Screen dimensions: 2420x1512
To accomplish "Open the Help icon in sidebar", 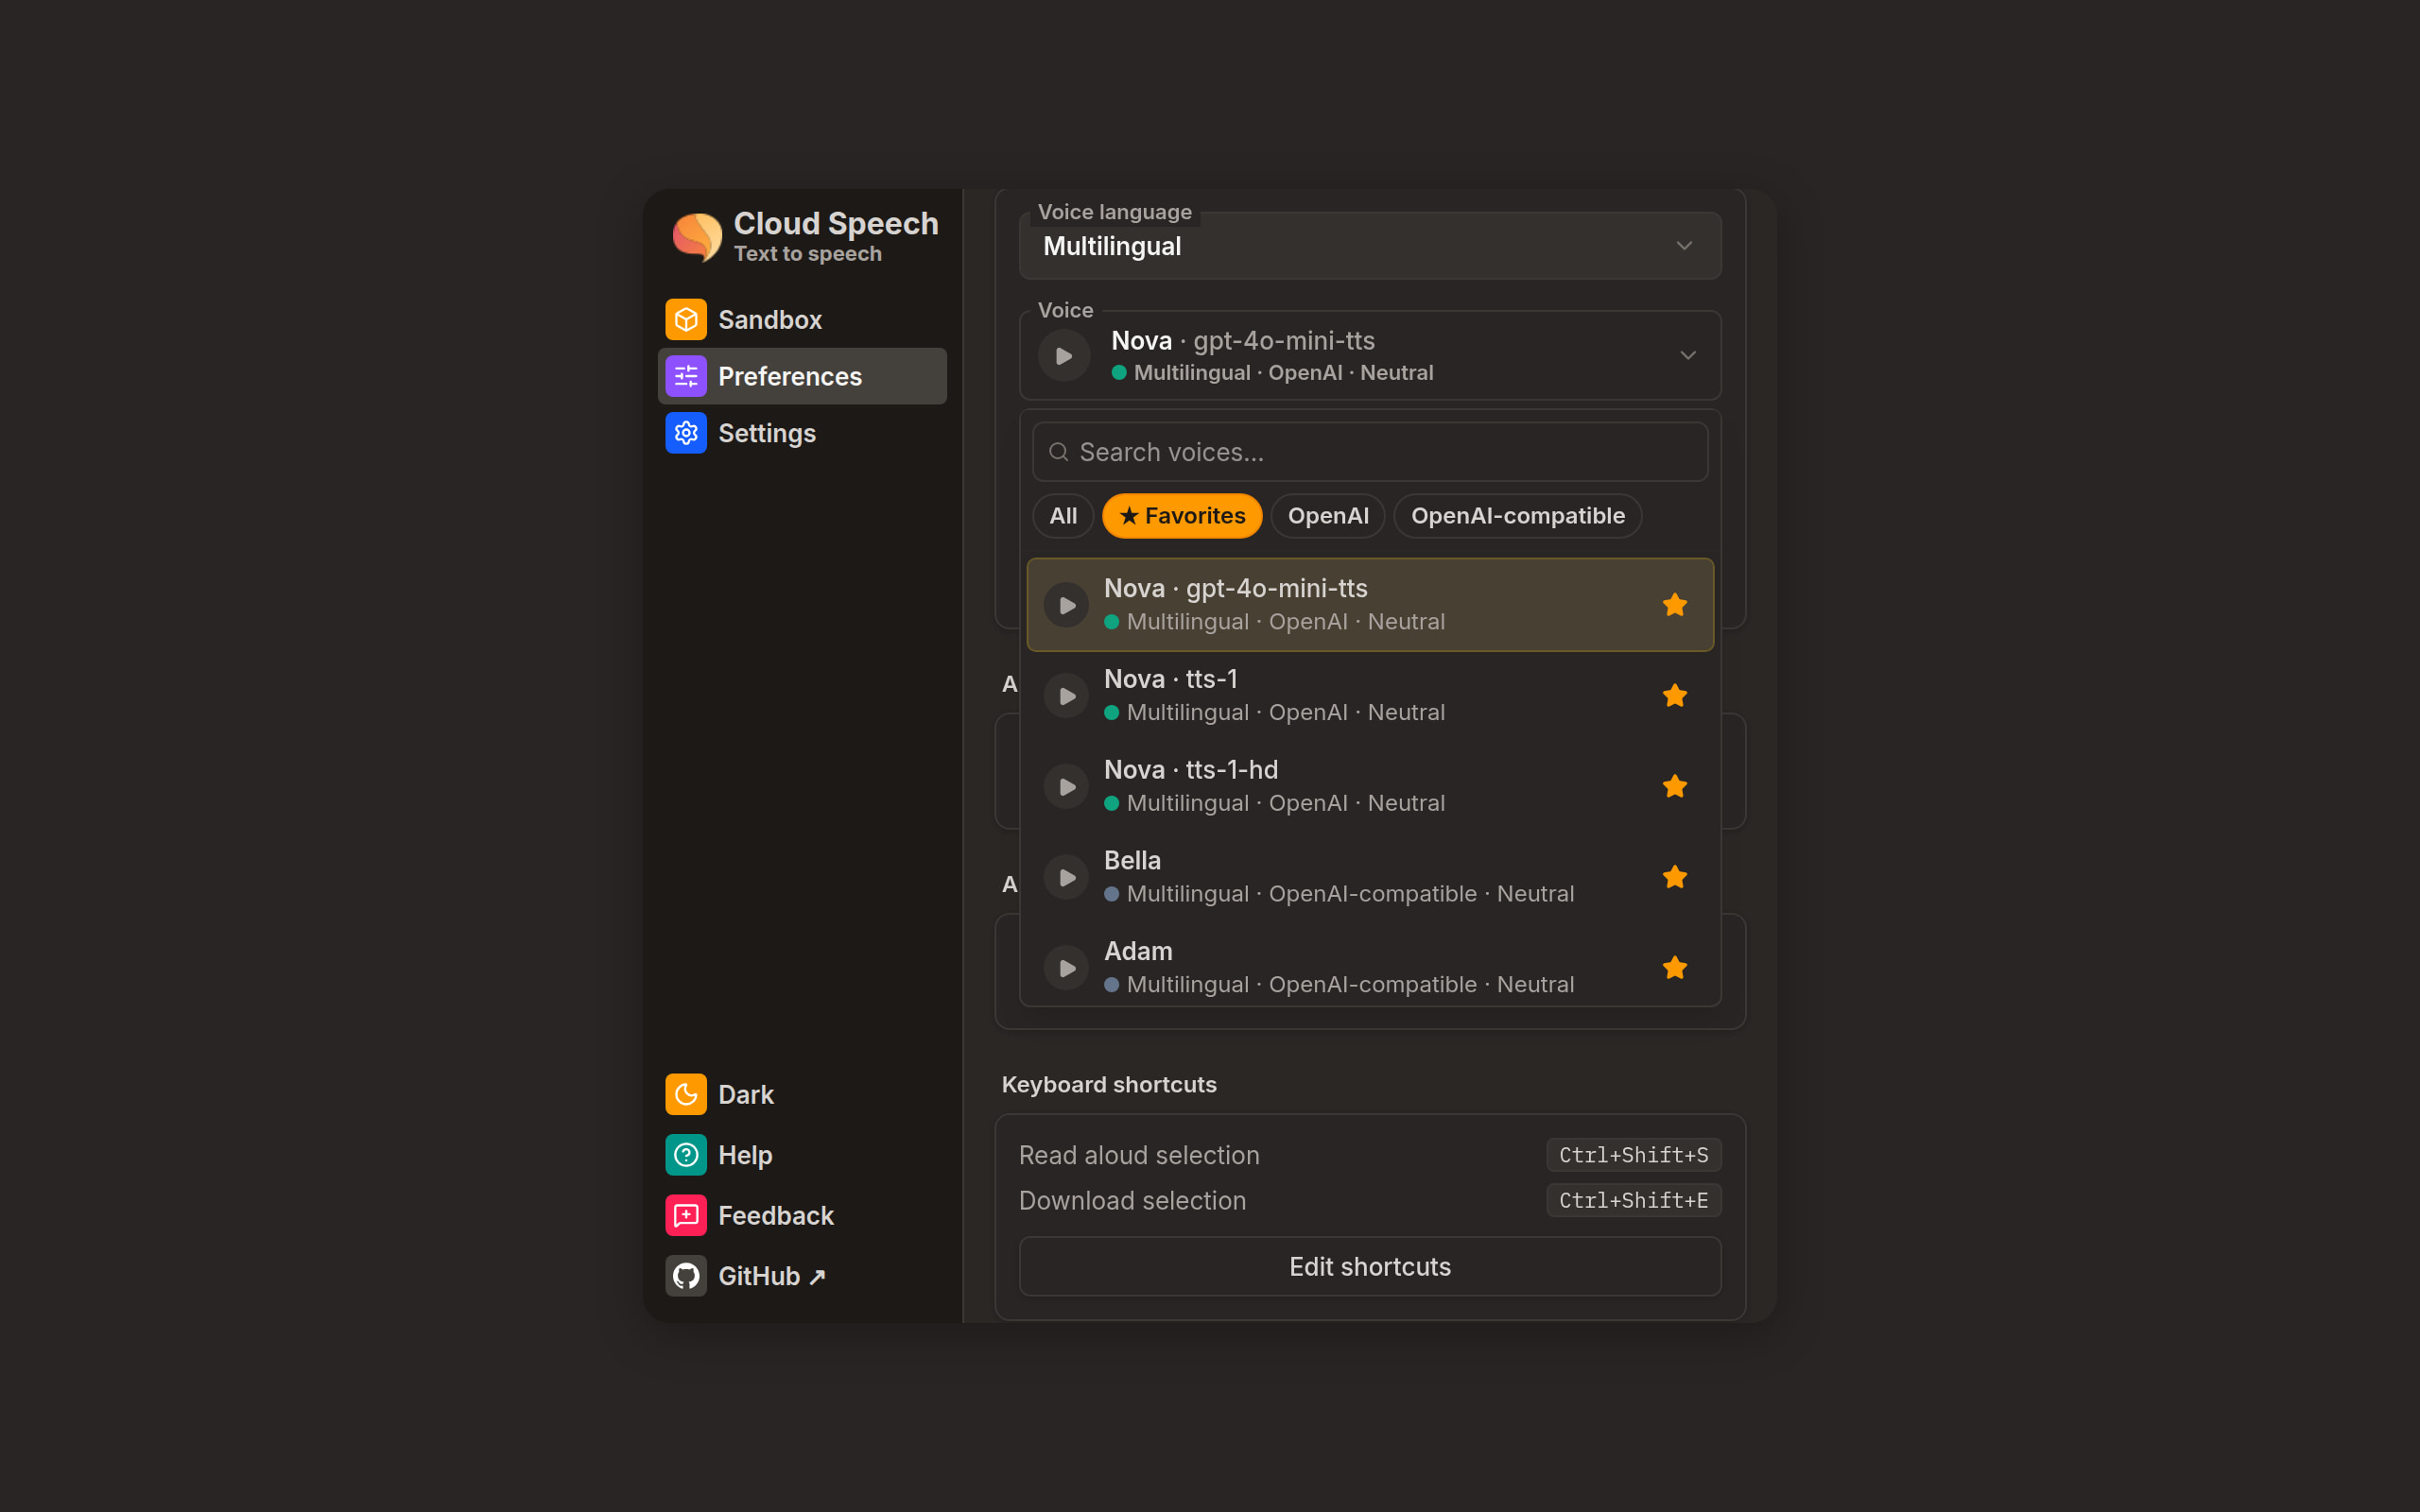I will coord(686,1155).
